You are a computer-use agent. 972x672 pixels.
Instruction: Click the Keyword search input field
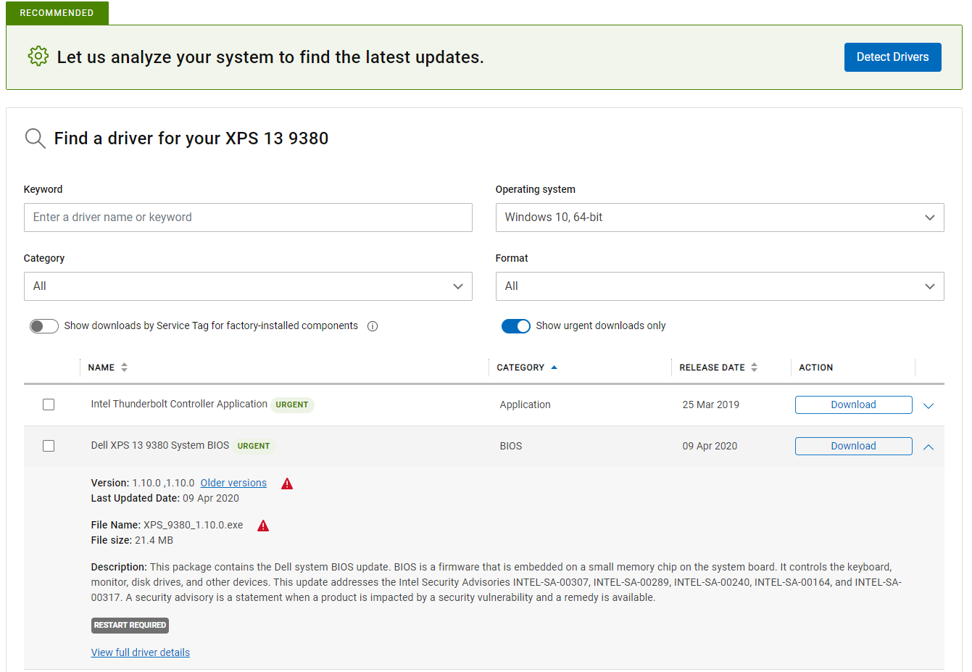tap(248, 217)
